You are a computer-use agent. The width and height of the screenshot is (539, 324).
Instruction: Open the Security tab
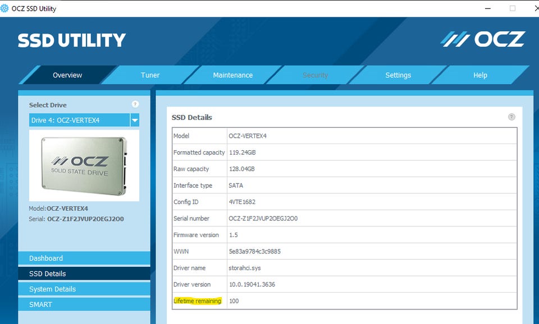point(315,75)
